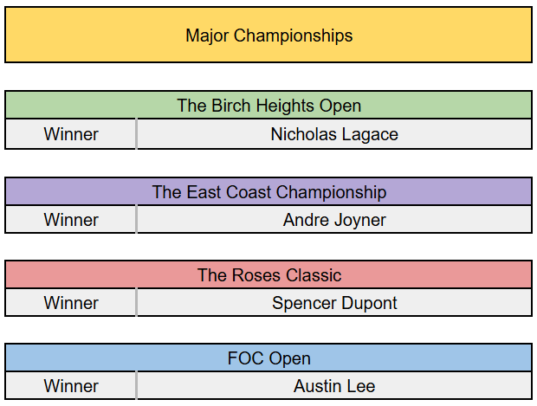This screenshot has height=406, width=537.
Task: Click blank row above The Roses Classic
Action: tap(268, 247)
